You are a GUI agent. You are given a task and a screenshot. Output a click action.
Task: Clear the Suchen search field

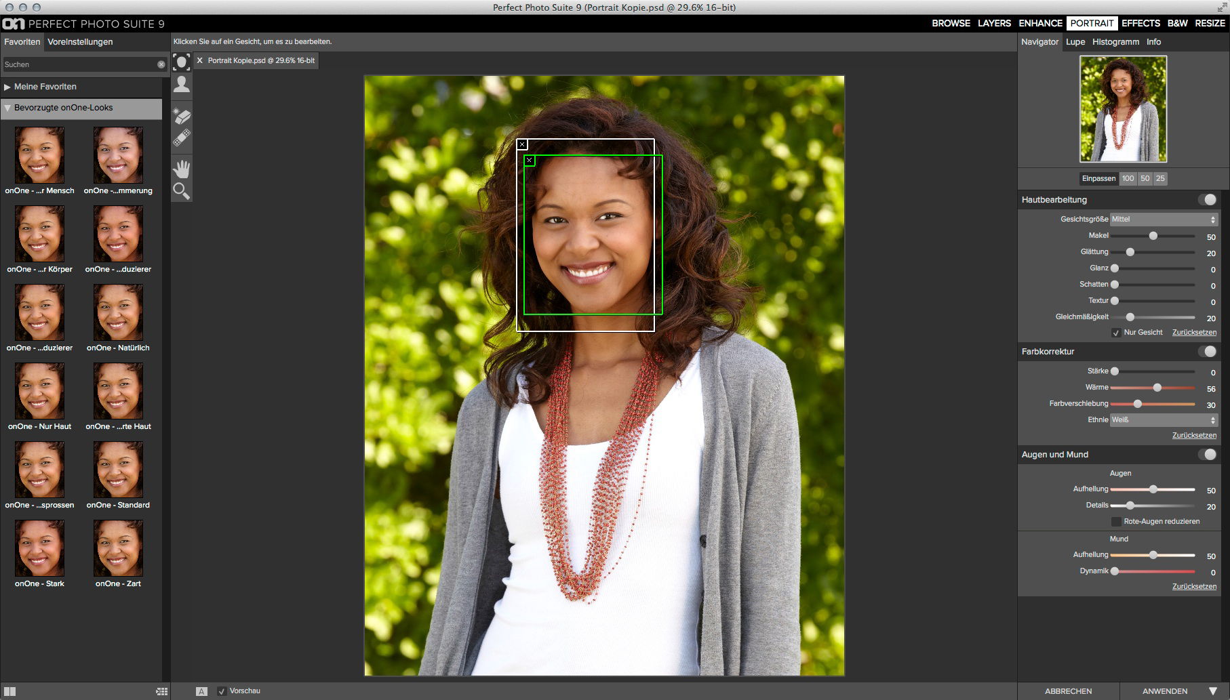pyautogui.click(x=161, y=64)
